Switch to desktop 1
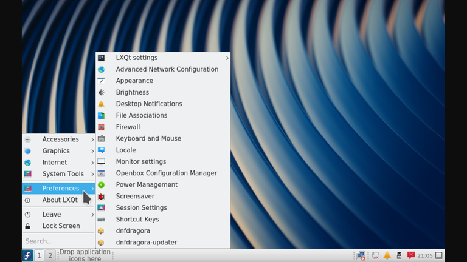The height and width of the screenshot is (262, 467). (39, 255)
